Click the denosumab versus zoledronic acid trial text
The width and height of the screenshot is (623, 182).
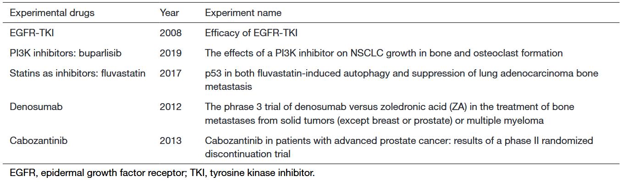pos(390,114)
